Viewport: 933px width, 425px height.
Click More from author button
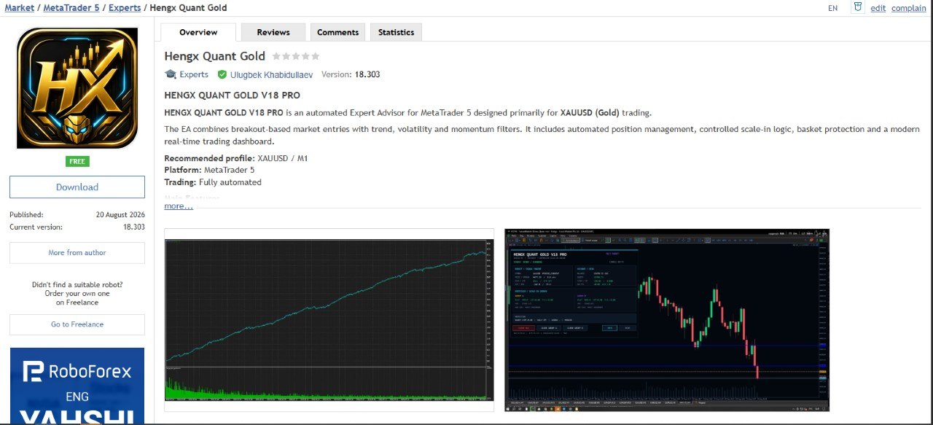(x=77, y=252)
